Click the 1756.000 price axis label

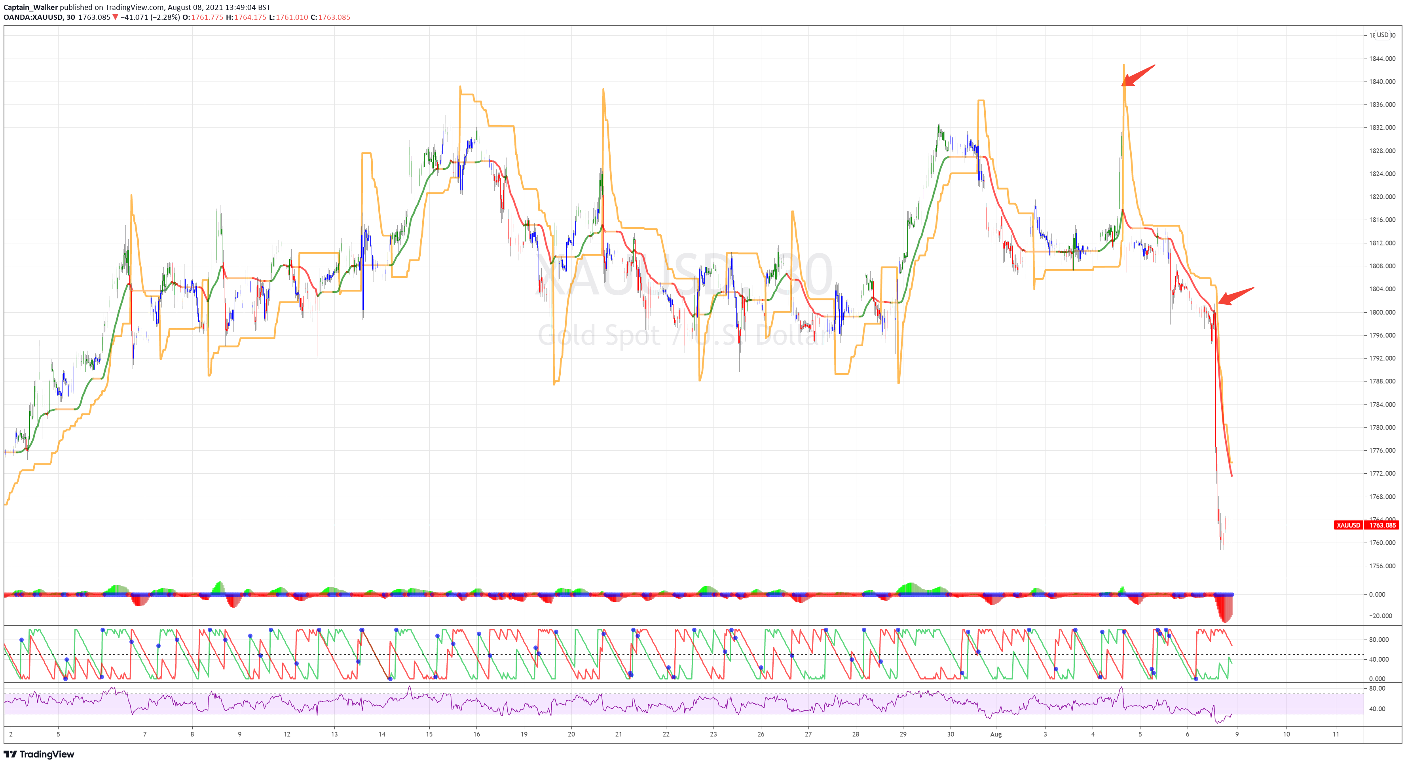pos(1382,566)
